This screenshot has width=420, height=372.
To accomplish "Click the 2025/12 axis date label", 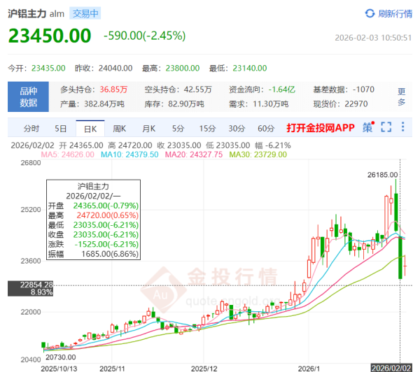I will [204, 369].
